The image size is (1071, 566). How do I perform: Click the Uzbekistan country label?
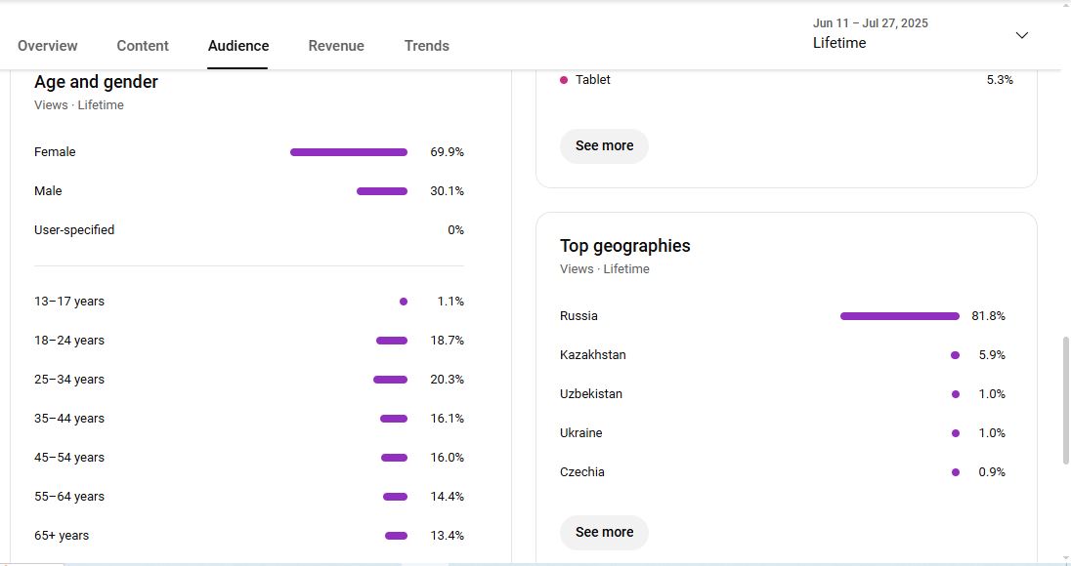pos(591,393)
